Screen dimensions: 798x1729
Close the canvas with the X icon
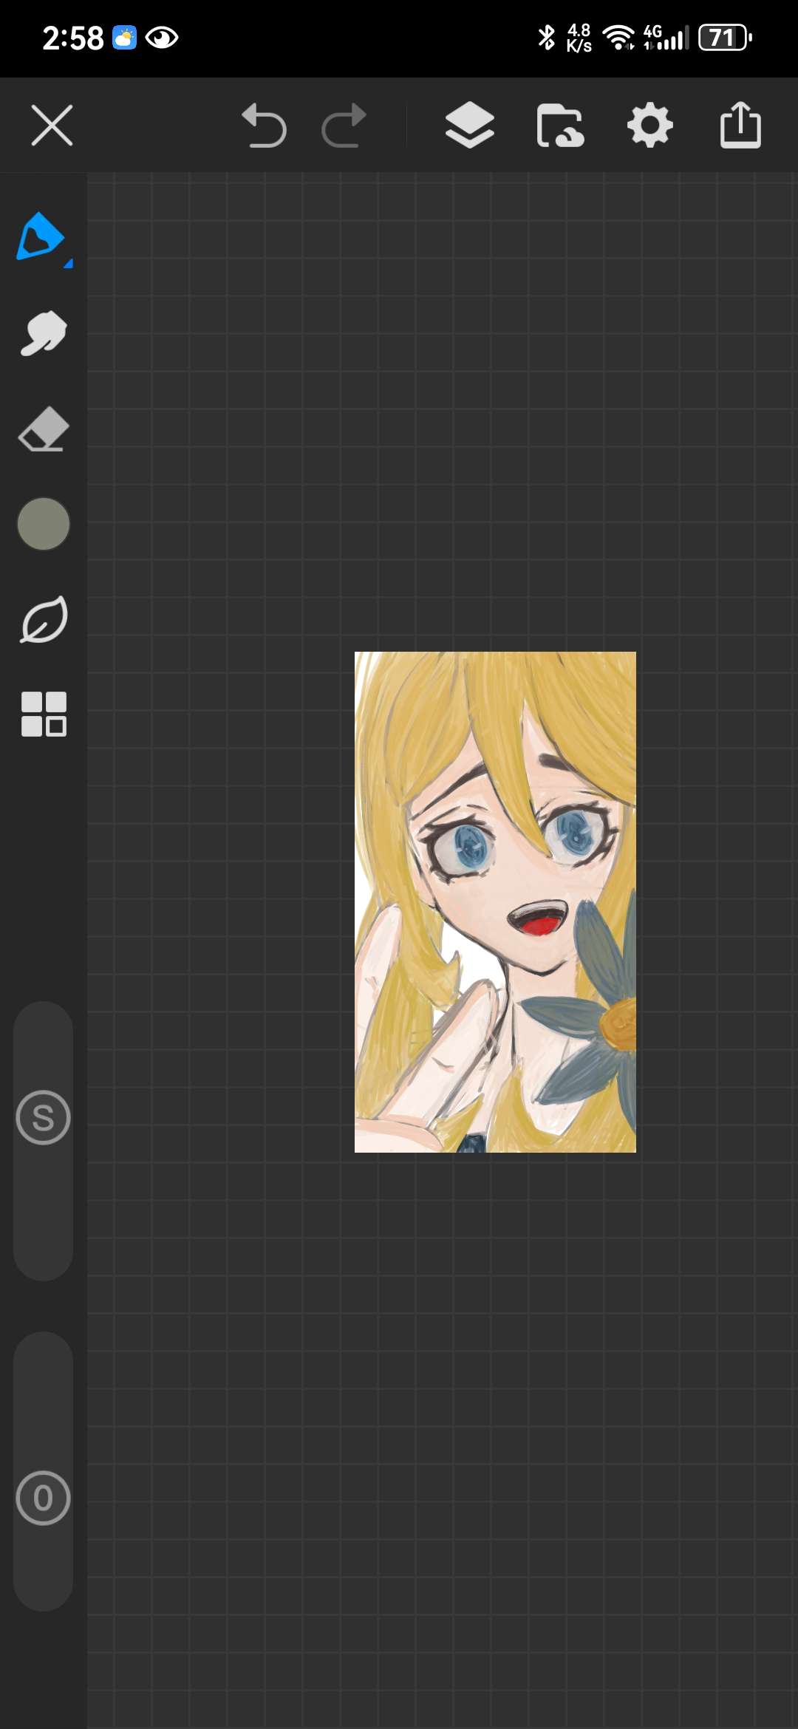tap(52, 126)
